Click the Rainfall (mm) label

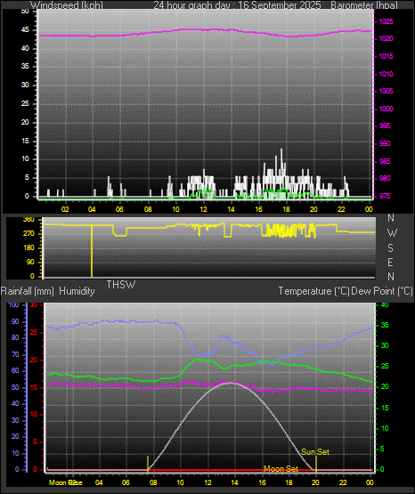click(x=27, y=291)
